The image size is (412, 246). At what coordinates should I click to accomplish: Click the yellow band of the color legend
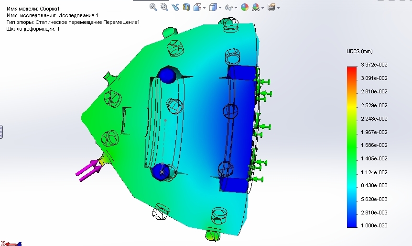click(352, 106)
